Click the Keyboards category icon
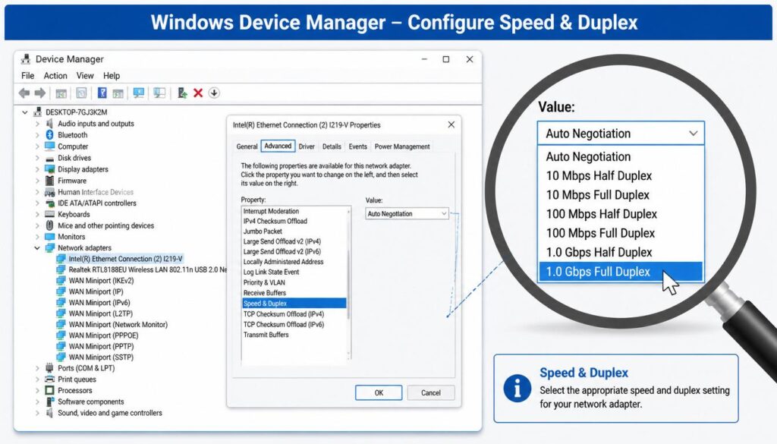Screen dimensions: 777x444 pyautogui.click(x=49, y=214)
